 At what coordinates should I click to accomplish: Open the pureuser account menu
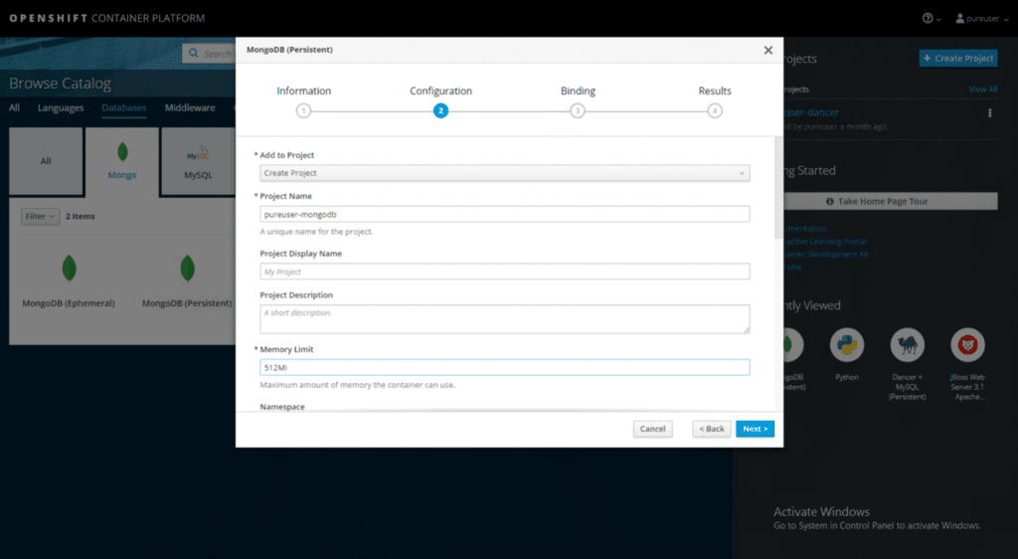click(x=981, y=18)
